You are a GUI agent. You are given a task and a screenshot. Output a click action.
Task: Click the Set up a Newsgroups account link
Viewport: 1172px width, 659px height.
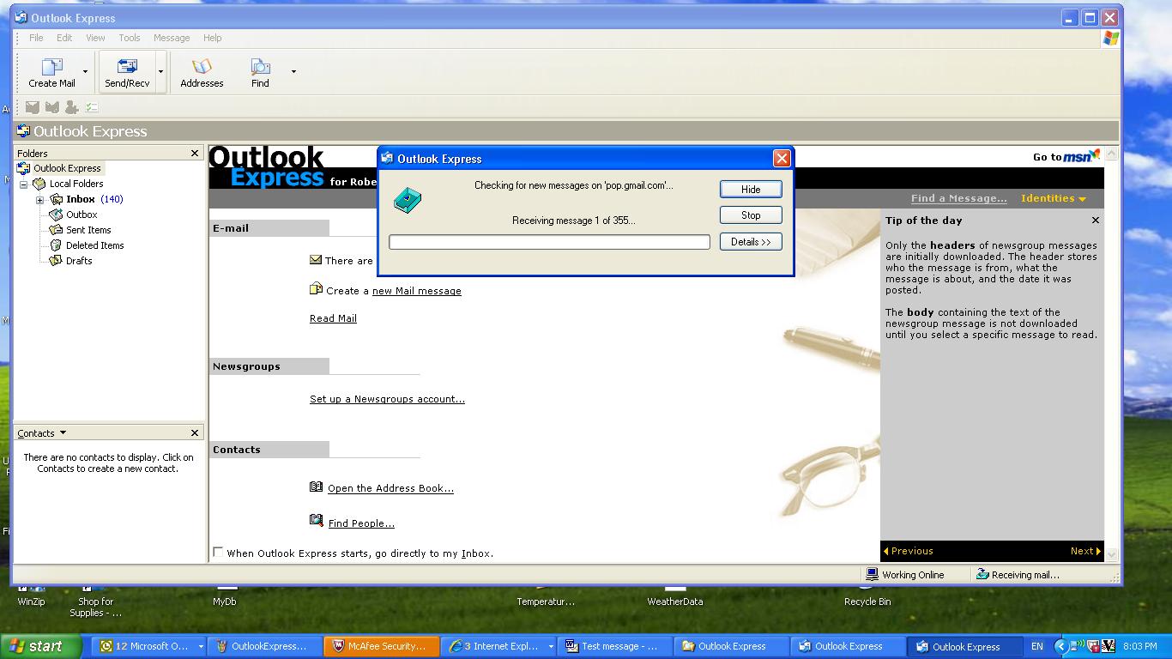point(387,399)
